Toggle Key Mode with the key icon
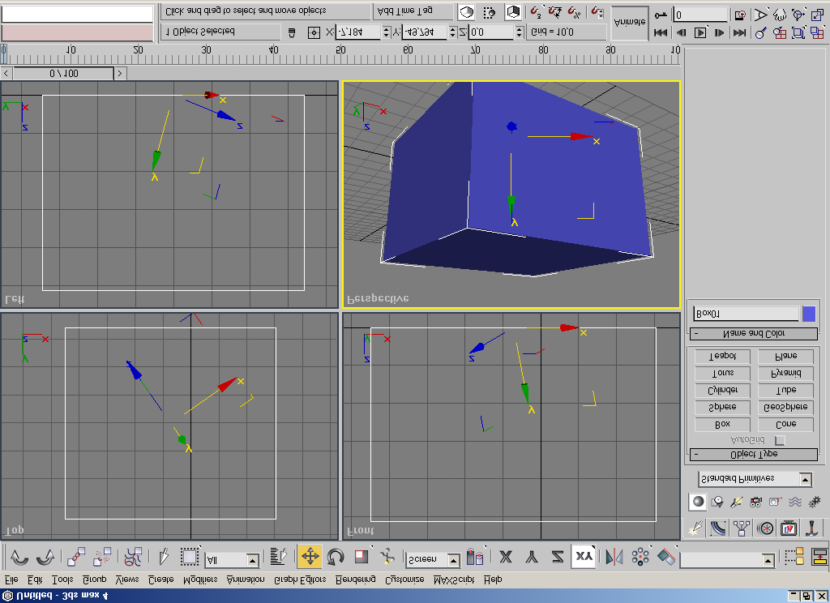 (x=661, y=15)
